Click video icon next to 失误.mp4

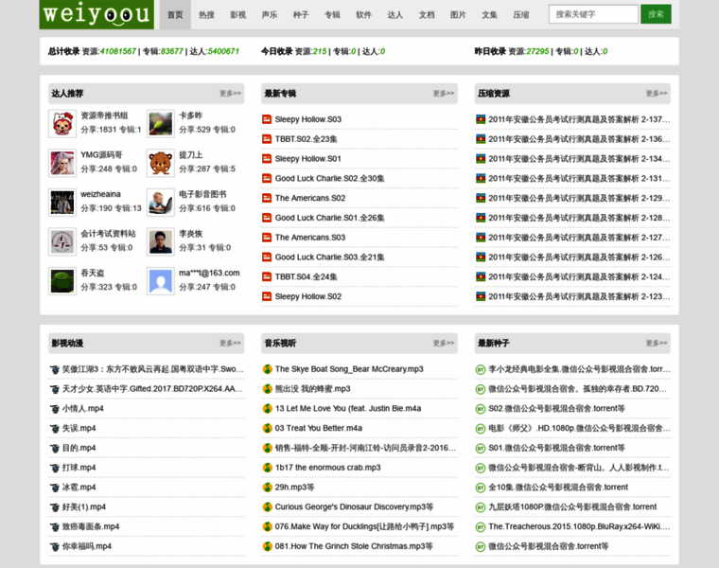(x=55, y=429)
